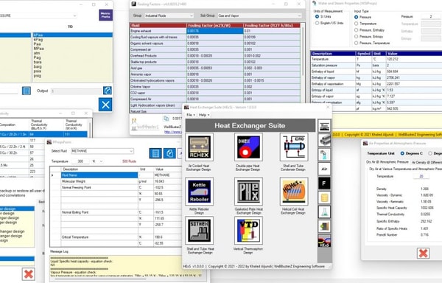Open the pipes sidebar tool in HExS
The width and height of the screenshot is (442, 283).
[324, 140]
